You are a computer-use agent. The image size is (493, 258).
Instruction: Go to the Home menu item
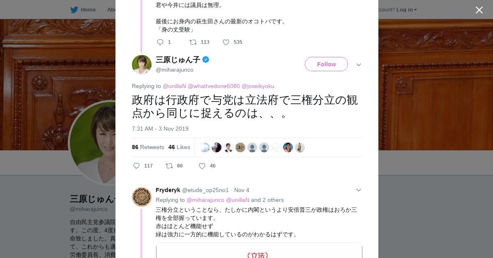[x=88, y=10]
